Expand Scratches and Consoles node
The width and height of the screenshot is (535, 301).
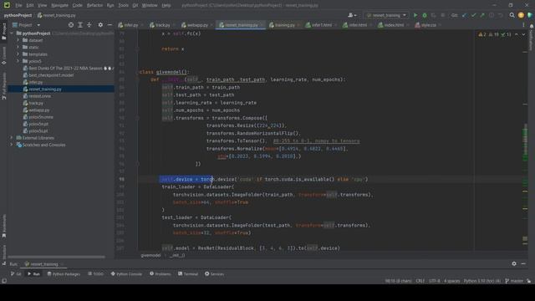click(11, 145)
